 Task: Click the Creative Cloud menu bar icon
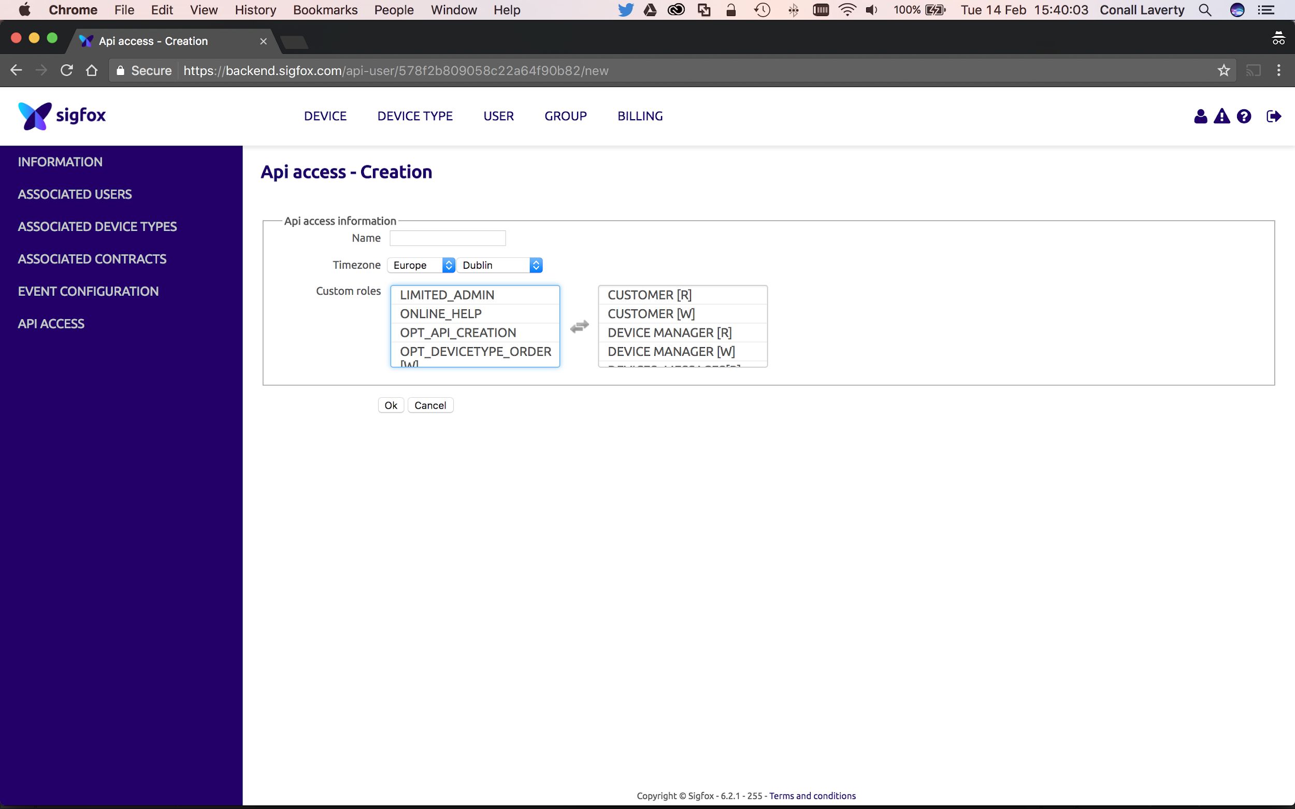click(x=677, y=10)
